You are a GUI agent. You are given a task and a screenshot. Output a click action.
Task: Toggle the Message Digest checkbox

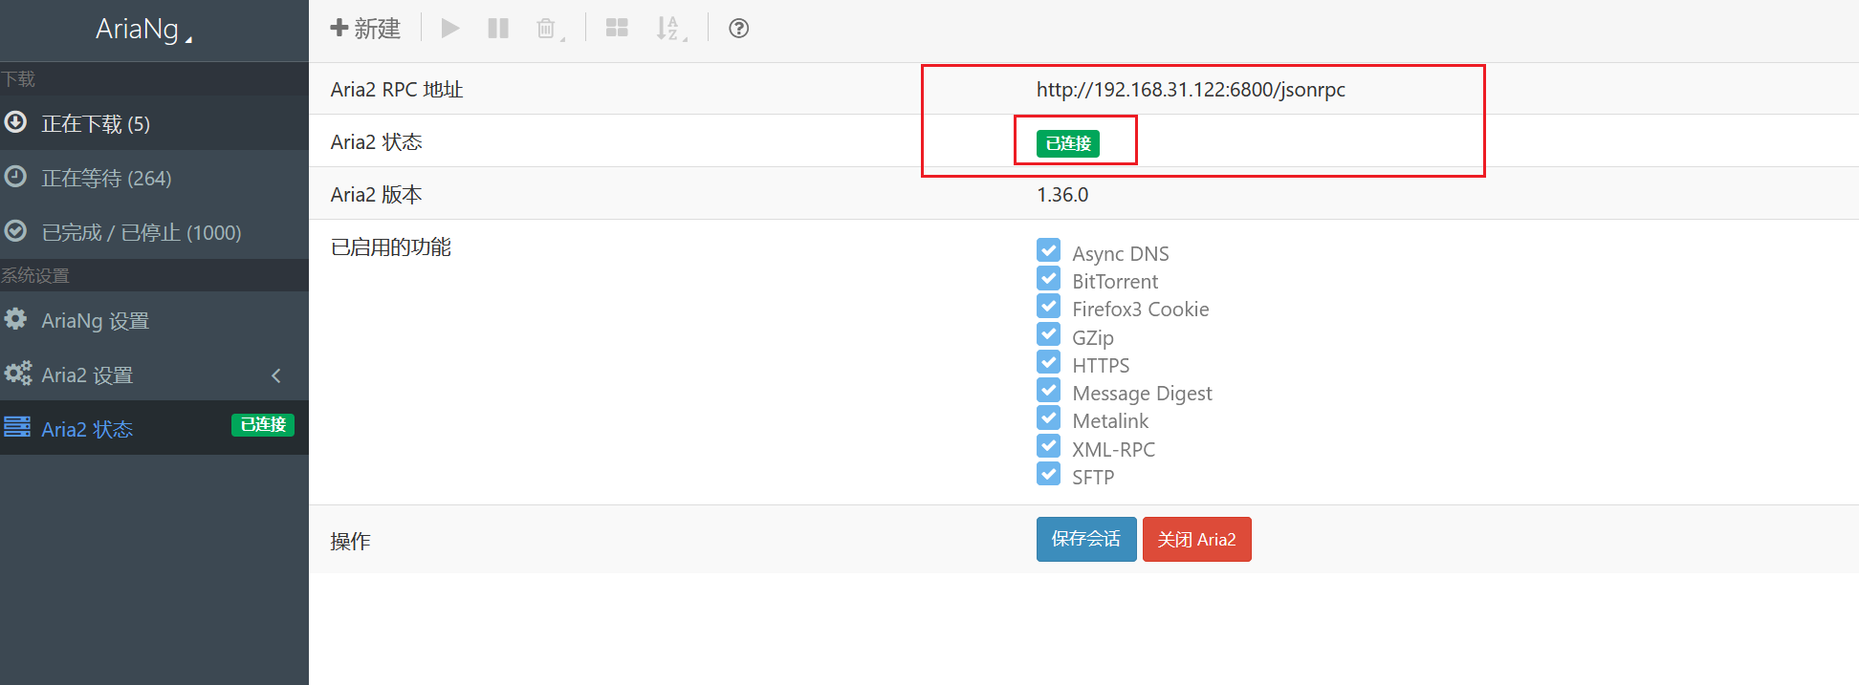click(1048, 390)
